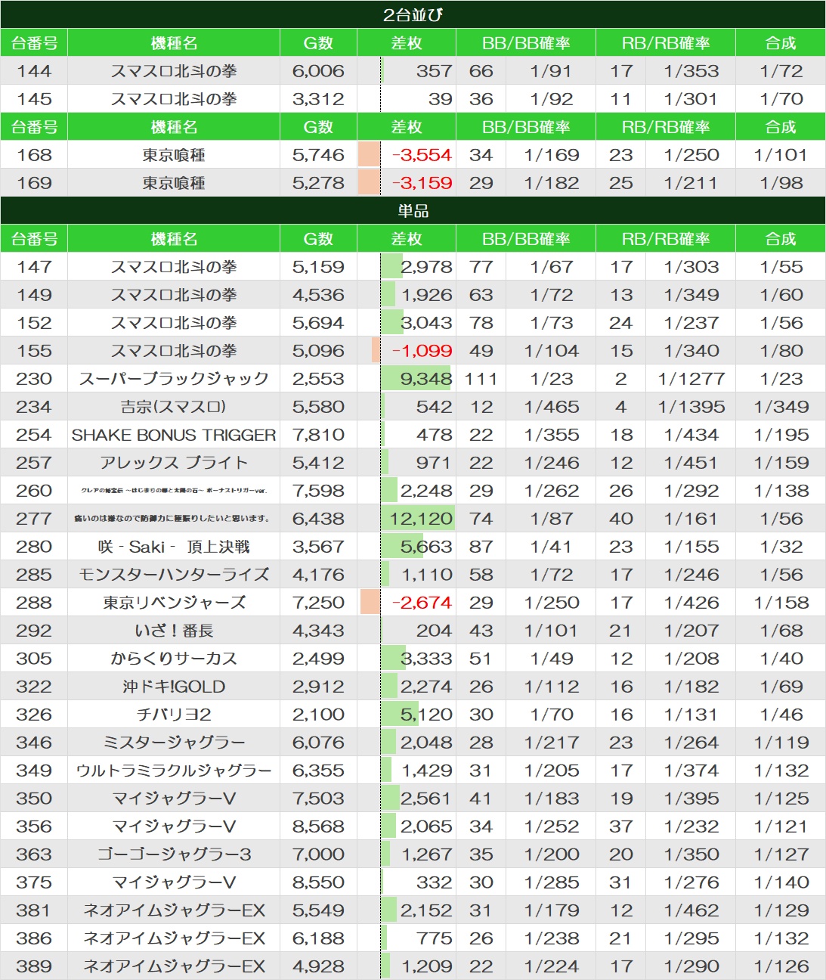Click the -3,554 difference value
This screenshot has height=980, width=826.
point(422,155)
